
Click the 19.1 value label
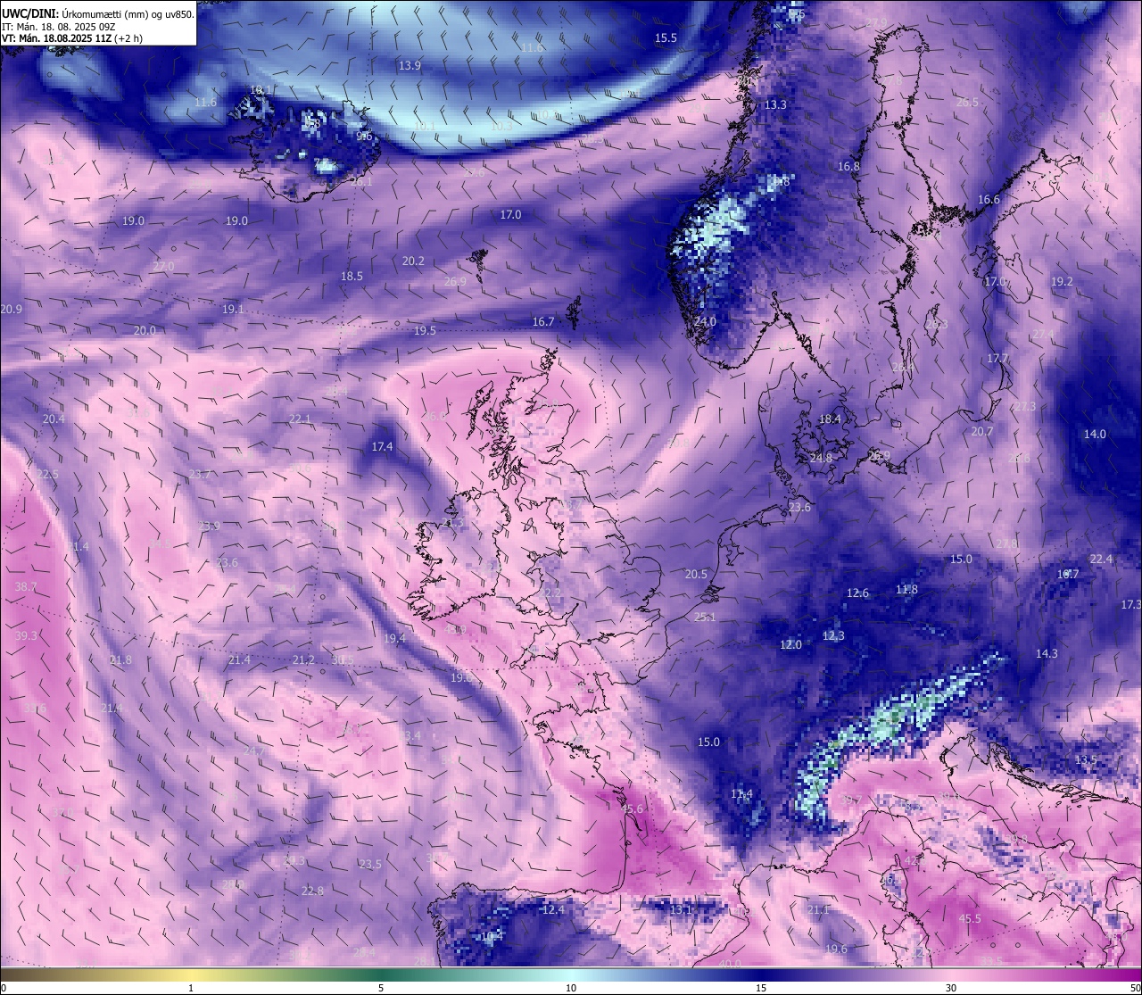tap(233, 310)
